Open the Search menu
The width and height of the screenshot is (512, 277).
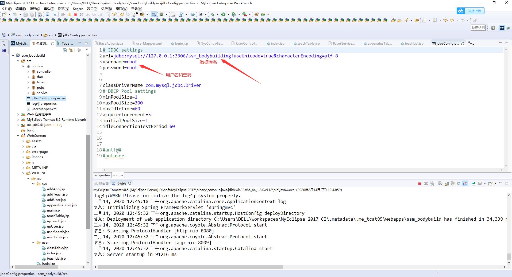[78, 9]
